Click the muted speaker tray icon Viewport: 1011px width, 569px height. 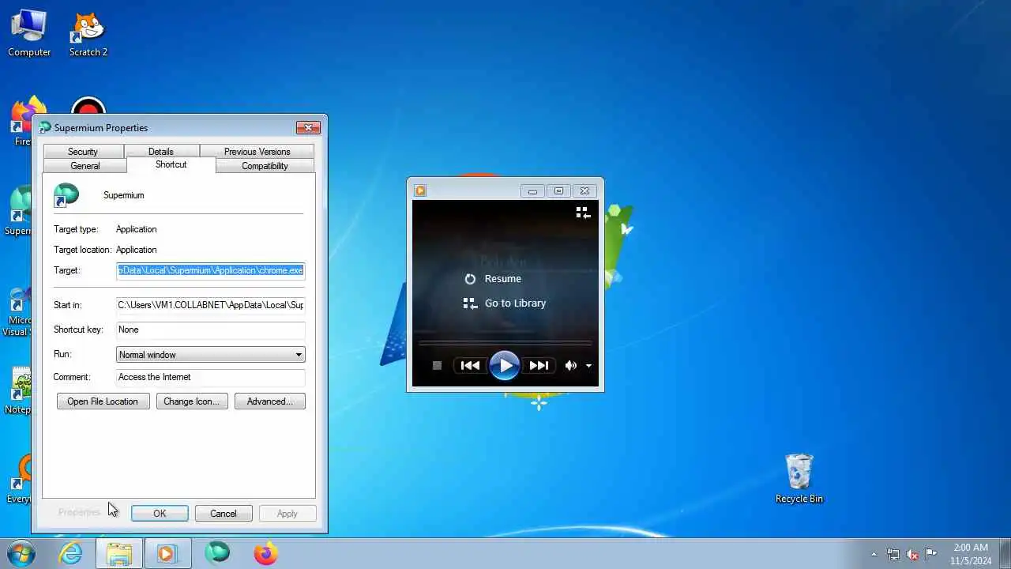[912, 554]
